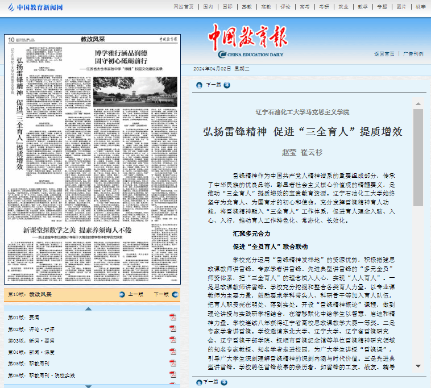Go to 图片 section in navigation
The height and width of the screenshot is (388, 431).
pyautogui.click(x=401, y=7)
